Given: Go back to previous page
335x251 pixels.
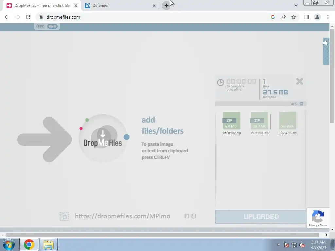Looking at the screenshot, I should tap(7, 17).
